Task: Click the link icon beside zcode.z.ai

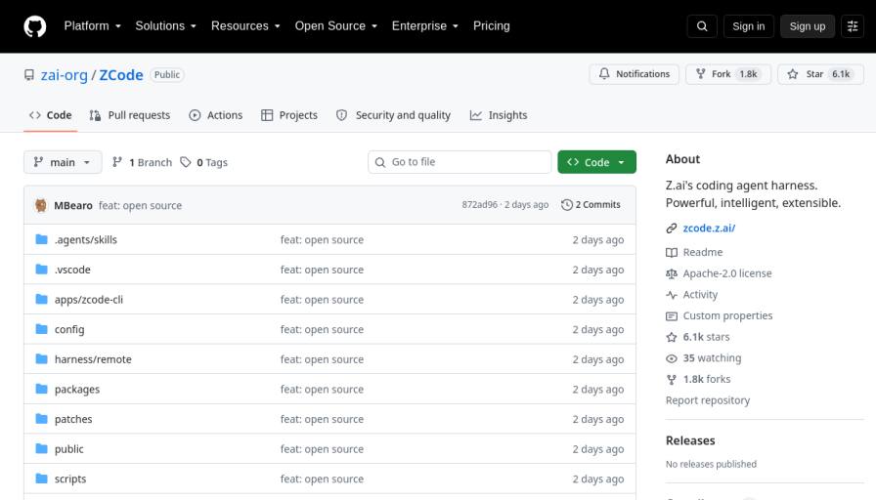Action: point(671,229)
